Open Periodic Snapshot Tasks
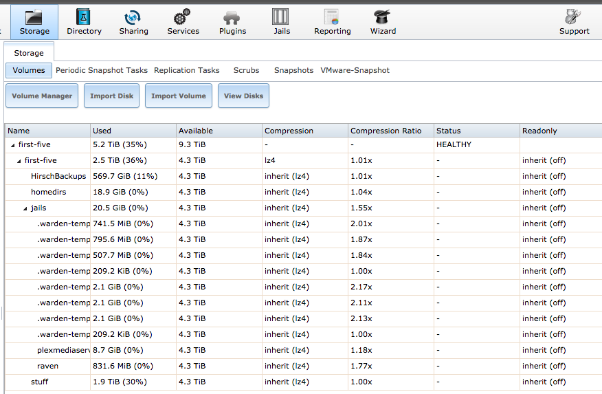 [x=101, y=70]
